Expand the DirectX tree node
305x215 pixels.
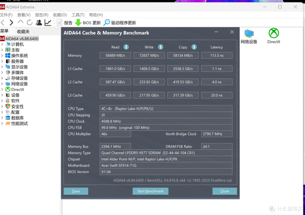(2, 90)
